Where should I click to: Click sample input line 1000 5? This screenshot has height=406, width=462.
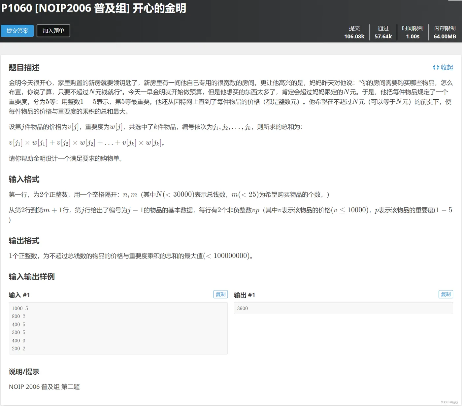(20, 308)
